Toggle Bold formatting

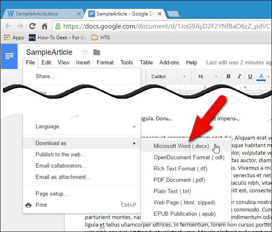(228, 76)
